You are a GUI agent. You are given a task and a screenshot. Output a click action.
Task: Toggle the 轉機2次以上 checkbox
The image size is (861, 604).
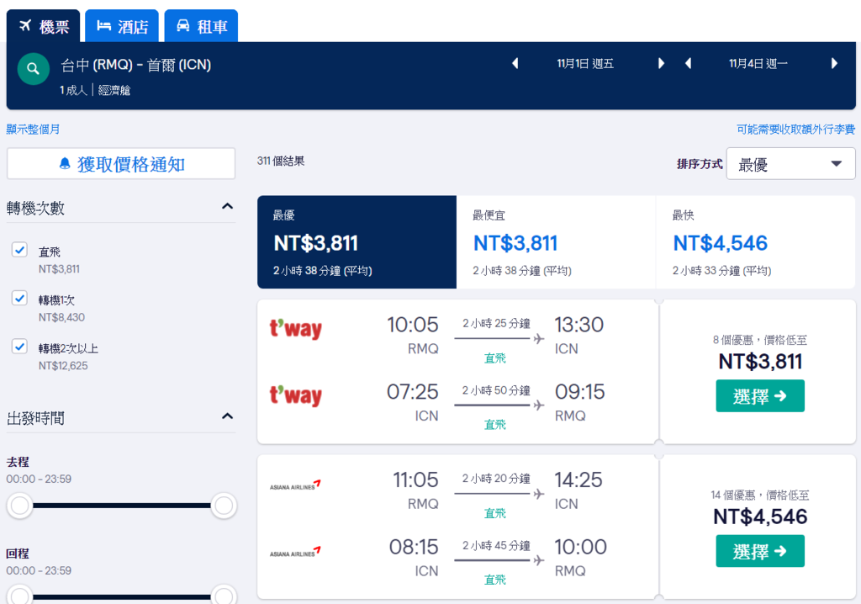(x=20, y=346)
